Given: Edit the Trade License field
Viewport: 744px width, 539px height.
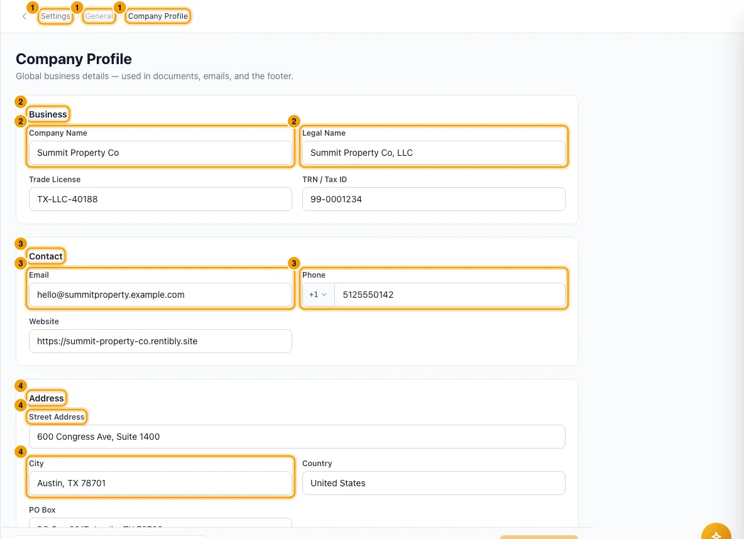Looking at the screenshot, I should pos(160,199).
